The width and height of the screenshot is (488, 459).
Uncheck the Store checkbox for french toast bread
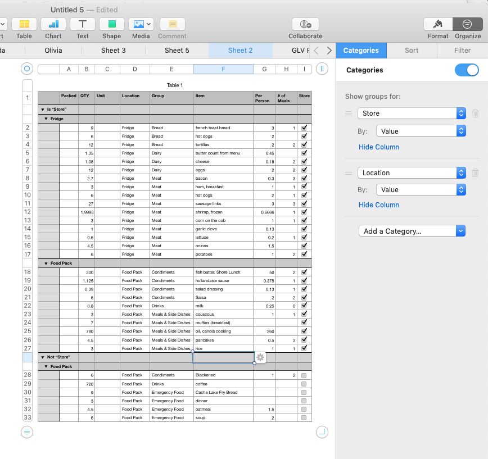click(304, 128)
